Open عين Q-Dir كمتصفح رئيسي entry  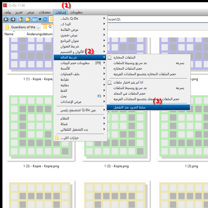click(x=80, y=110)
